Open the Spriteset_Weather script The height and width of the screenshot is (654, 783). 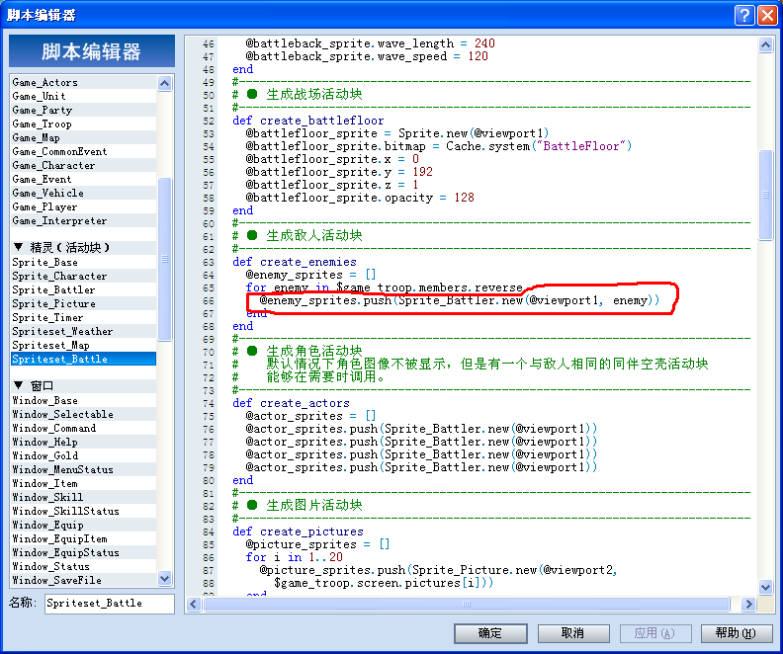pyautogui.click(x=83, y=331)
